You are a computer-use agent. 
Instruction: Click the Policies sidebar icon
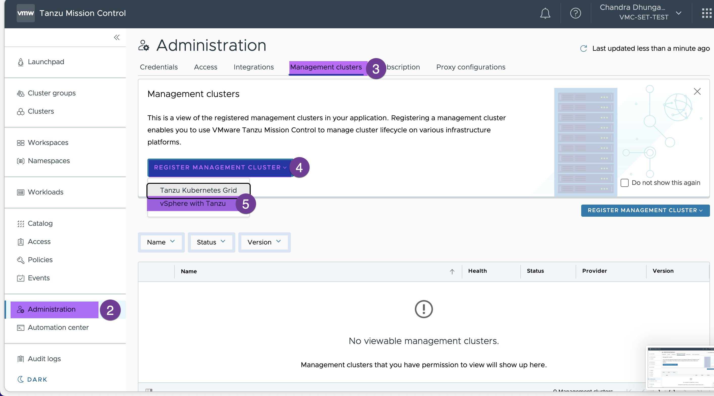(x=20, y=259)
